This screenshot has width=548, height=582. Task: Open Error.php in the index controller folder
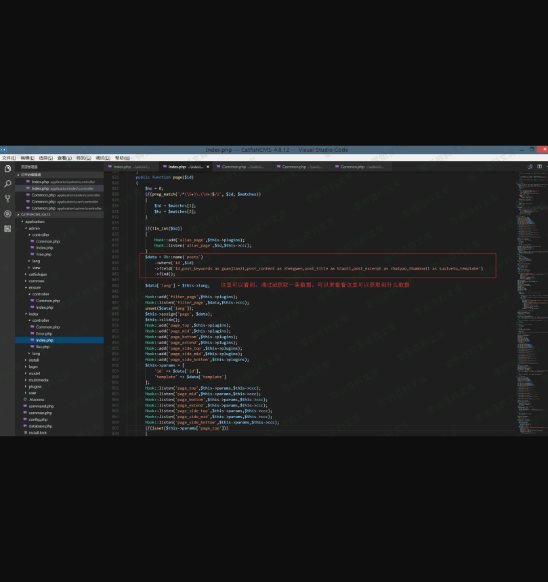43,333
